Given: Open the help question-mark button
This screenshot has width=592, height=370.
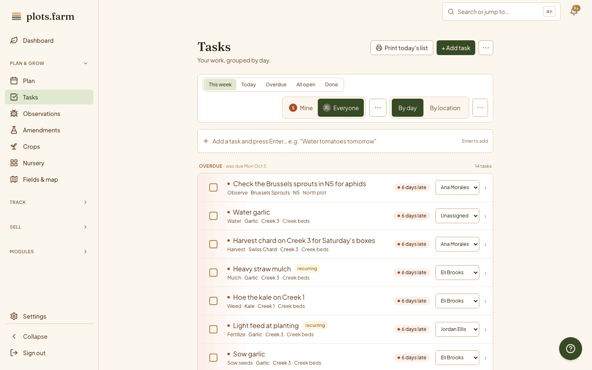Looking at the screenshot, I should (571, 349).
